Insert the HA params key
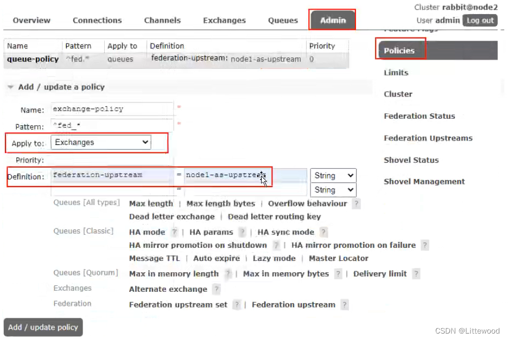This screenshot has height=339, width=508. point(211,232)
